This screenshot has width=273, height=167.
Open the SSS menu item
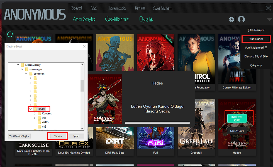pyautogui.click(x=94, y=8)
